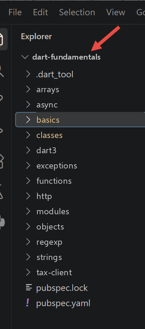Select the .dart_tool folder label
Screen dimensions: 145x329
click(x=55, y=74)
